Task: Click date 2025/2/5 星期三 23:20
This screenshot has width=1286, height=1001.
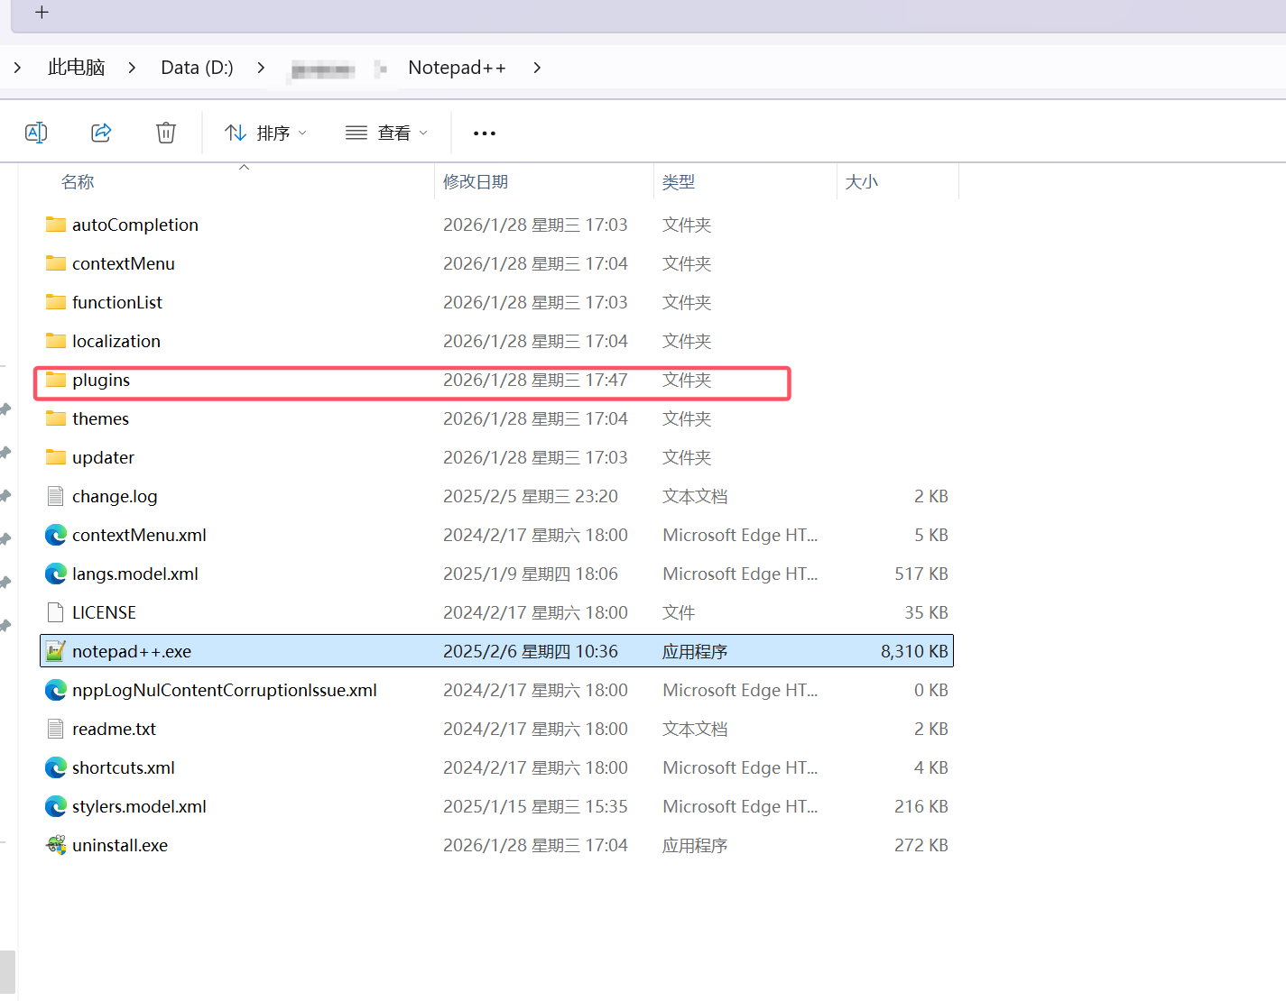Action: click(x=531, y=496)
